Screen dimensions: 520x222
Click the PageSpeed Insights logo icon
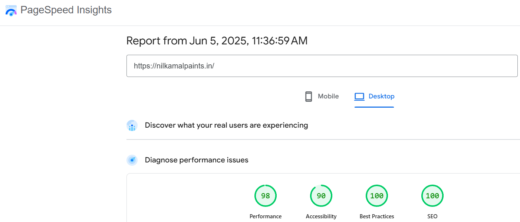point(11,10)
